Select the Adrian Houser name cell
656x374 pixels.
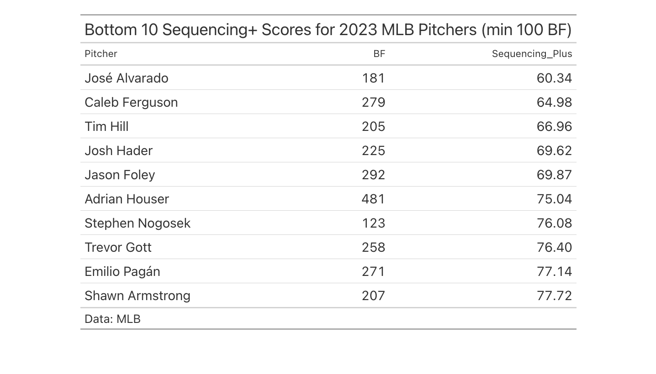point(127,199)
